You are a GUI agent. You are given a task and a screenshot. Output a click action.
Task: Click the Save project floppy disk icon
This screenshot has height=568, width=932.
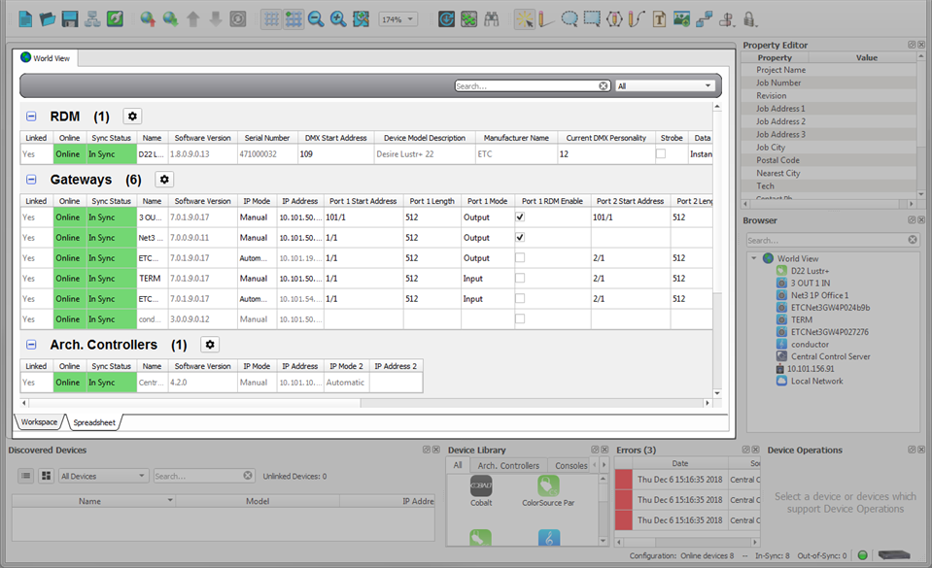click(x=70, y=18)
